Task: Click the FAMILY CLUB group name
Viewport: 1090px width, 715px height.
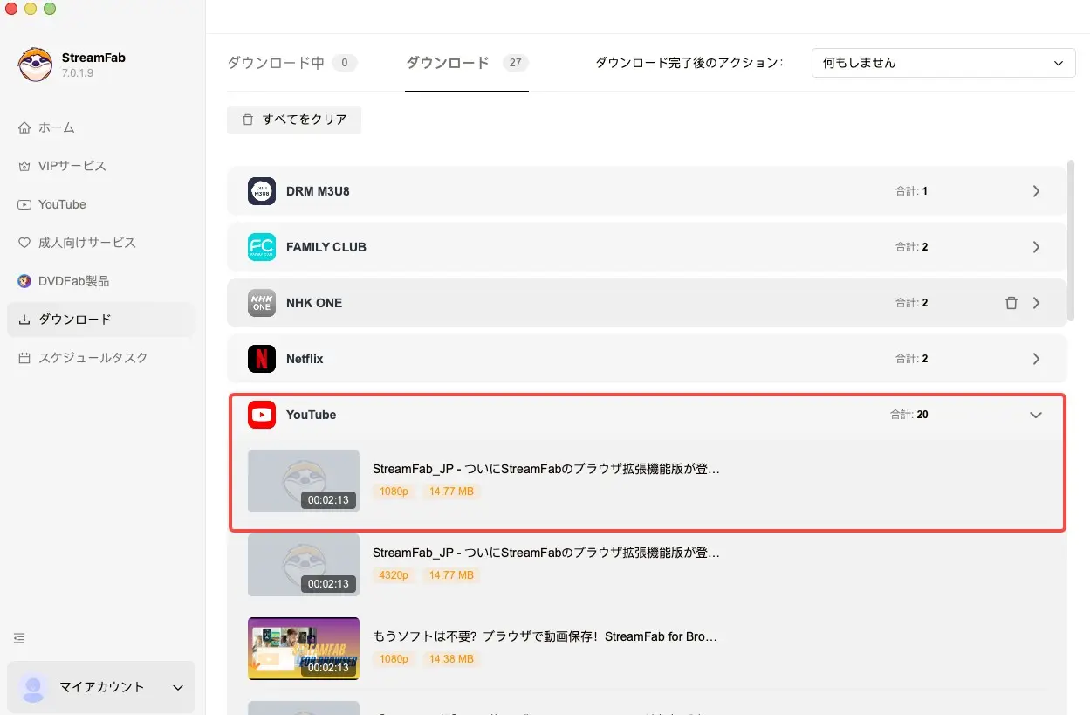Action: [x=326, y=247]
